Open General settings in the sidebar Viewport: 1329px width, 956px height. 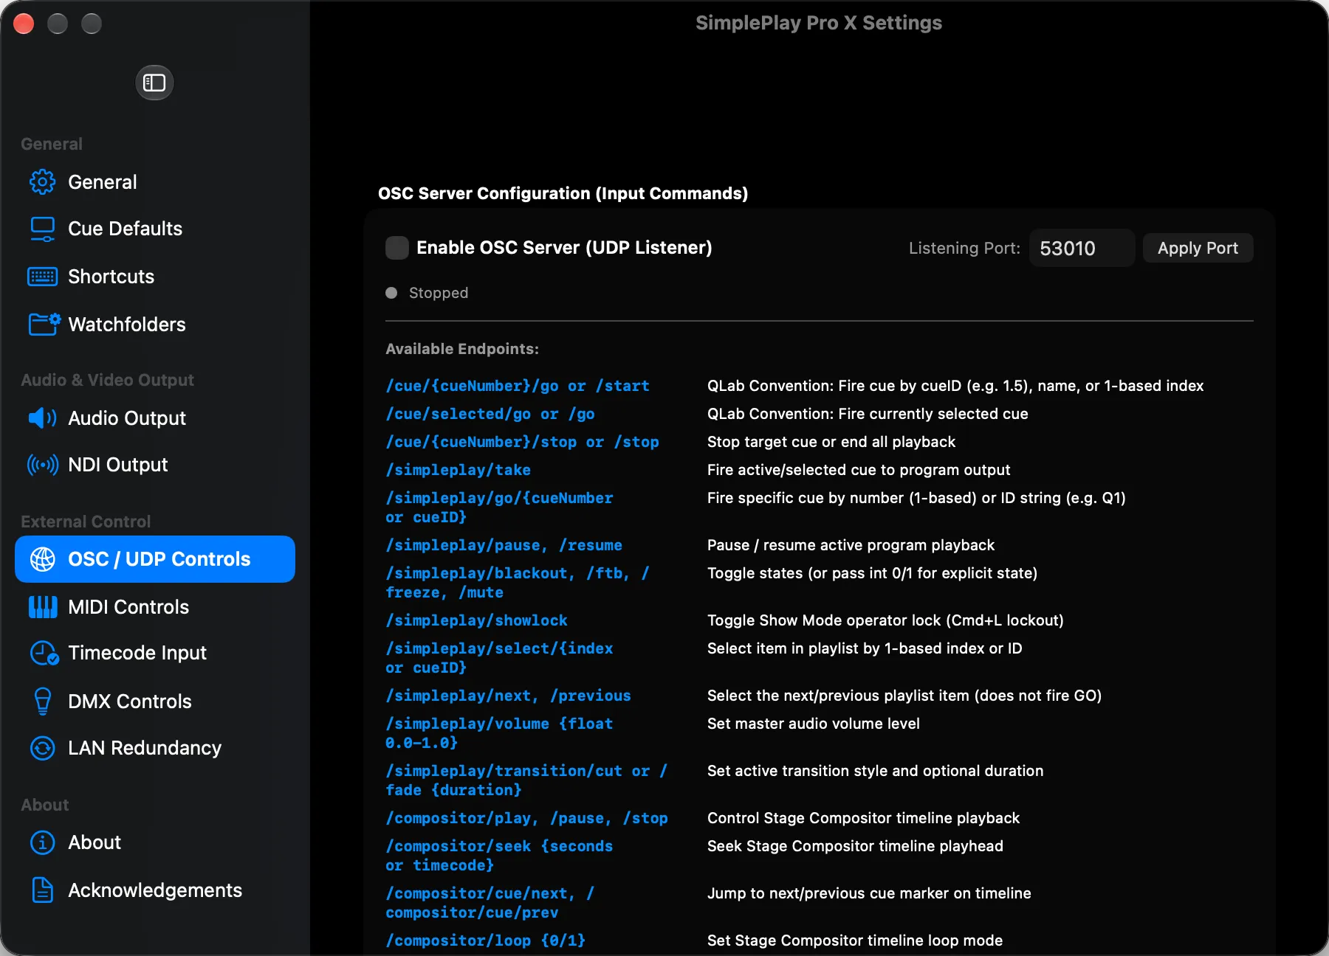point(155,182)
